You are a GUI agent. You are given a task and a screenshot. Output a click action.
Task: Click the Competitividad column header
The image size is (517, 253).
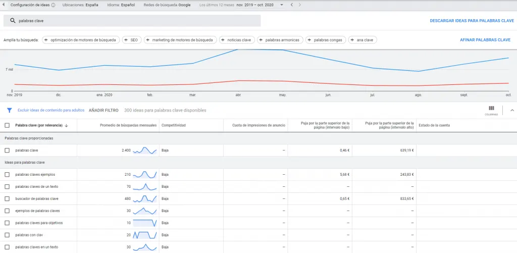[173, 125]
